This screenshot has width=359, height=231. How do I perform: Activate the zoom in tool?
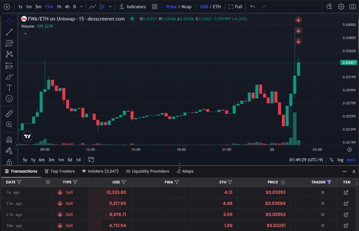tap(9, 124)
